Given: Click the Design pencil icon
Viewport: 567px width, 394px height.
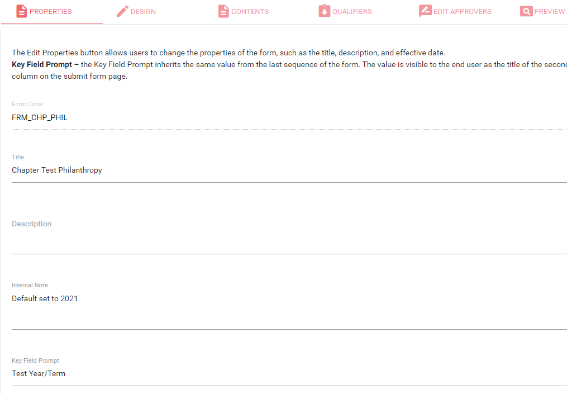Looking at the screenshot, I should [122, 11].
